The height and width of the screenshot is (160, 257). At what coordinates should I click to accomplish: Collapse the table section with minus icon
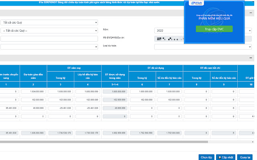point(251,58)
